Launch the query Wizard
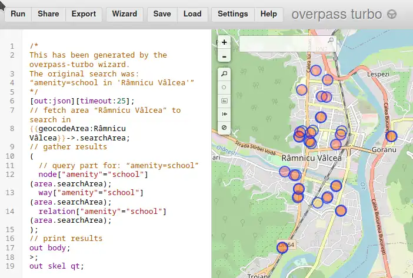Screen dimensions: 413x278 [124, 14]
